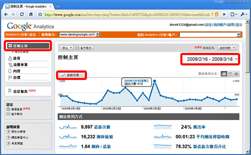Open the 我的帳戶 link
This screenshot has height=155, width=251.
[220, 25]
